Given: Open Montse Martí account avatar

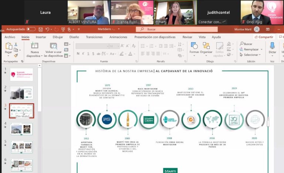Looking at the screenshot, I should tap(257, 29).
